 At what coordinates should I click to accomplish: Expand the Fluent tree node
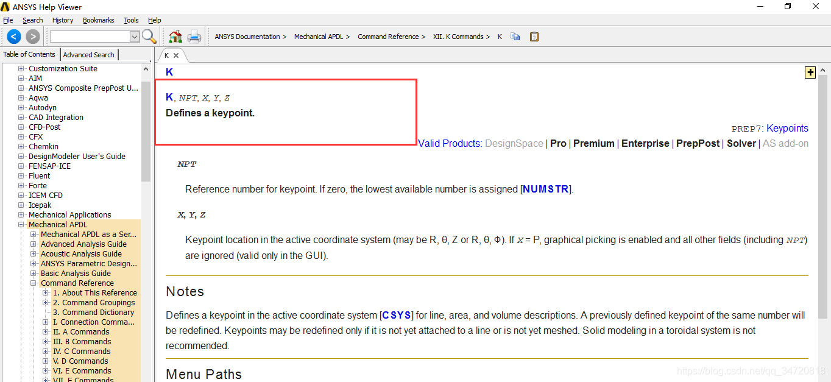coord(21,176)
